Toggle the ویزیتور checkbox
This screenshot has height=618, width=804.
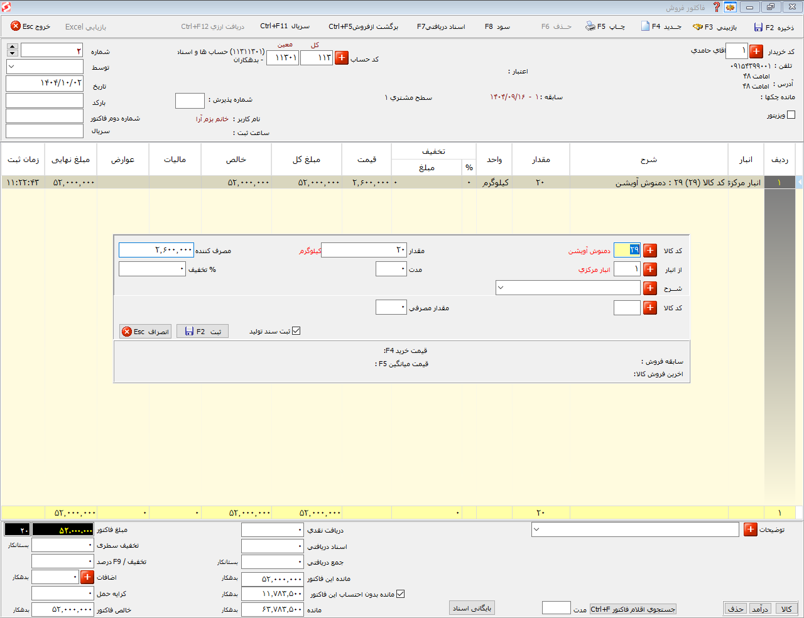(x=791, y=115)
